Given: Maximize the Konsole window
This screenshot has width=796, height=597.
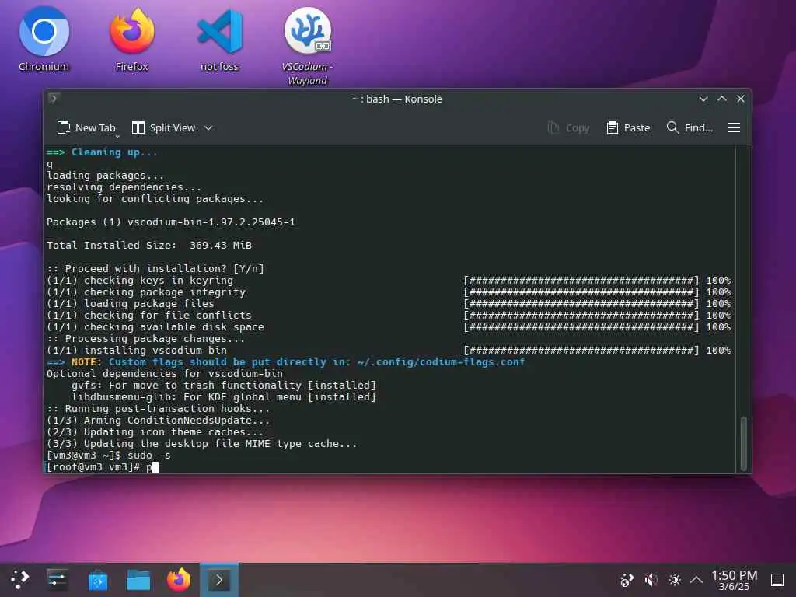Looking at the screenshot, I should (x=722, y=99).
